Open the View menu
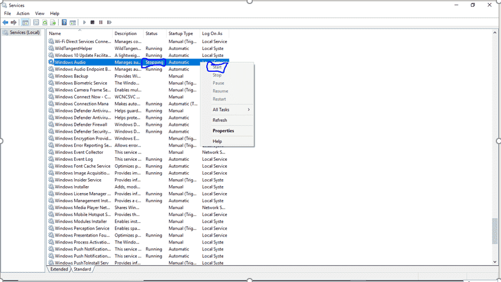Screen dimensions: 501x282 [x=40, y=13]
